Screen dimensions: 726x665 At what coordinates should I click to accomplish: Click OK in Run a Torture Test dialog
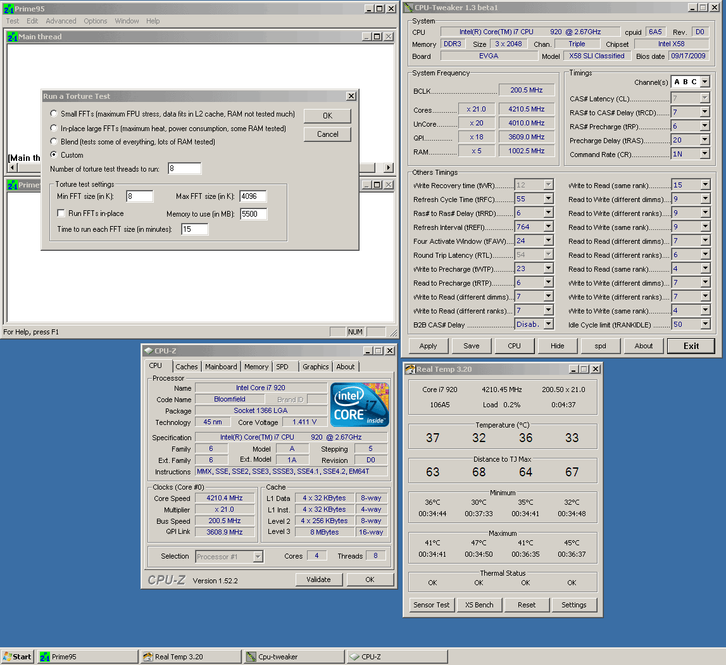327,116
